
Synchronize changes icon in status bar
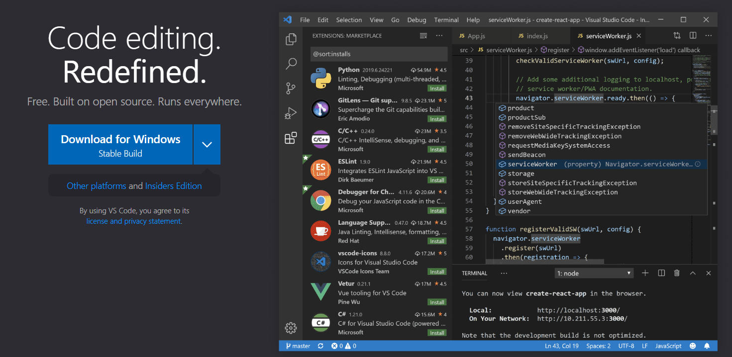click(x=320, y=346)
